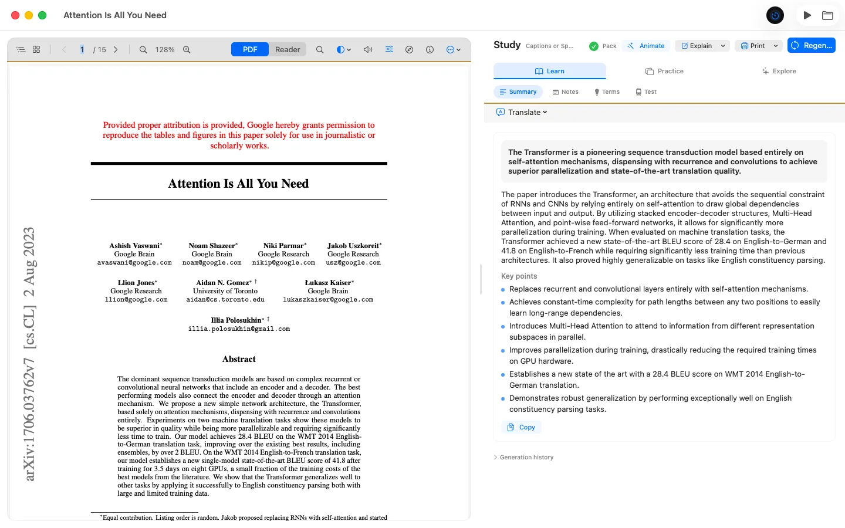Click the page number input field
Viewport: 845px width, 528px height.
(82, 50)
